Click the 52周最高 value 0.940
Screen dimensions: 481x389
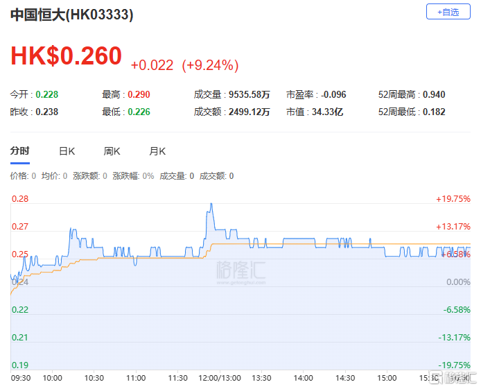click(x=434, y=94)
